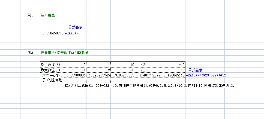
Task: Select the cell labeled 例1
Action: coord(30,15)
